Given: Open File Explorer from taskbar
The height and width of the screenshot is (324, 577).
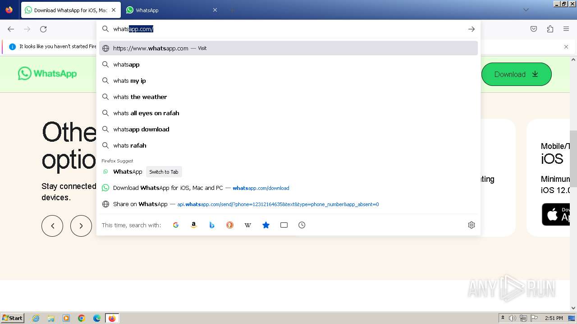Looking at the screenshot, I should click(x=51, y=318).
